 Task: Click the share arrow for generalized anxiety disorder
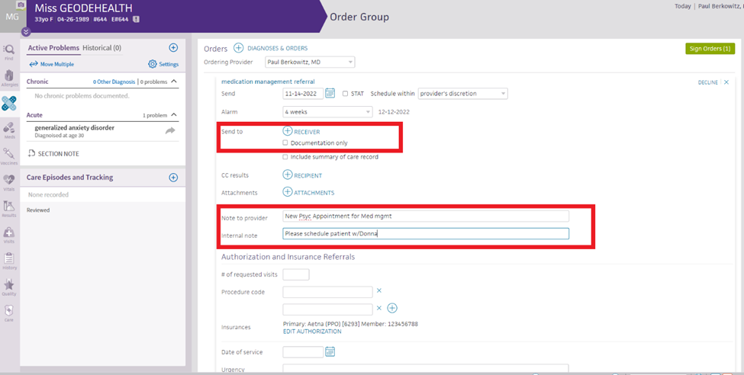[170, 131]
